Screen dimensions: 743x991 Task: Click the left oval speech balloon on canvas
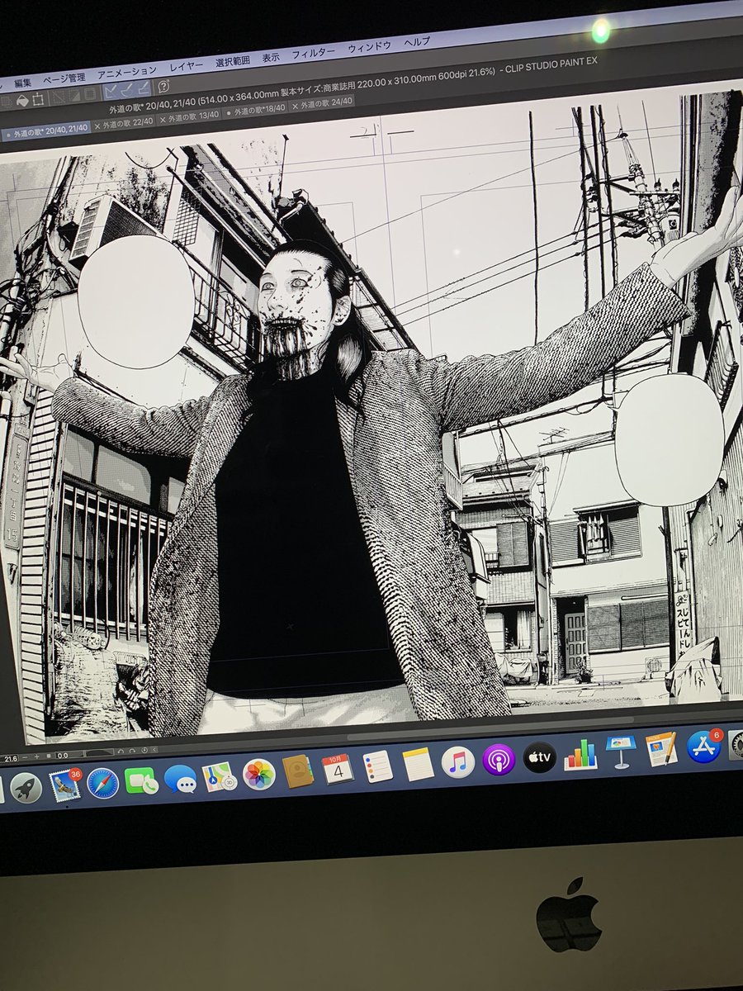(135, 301)
